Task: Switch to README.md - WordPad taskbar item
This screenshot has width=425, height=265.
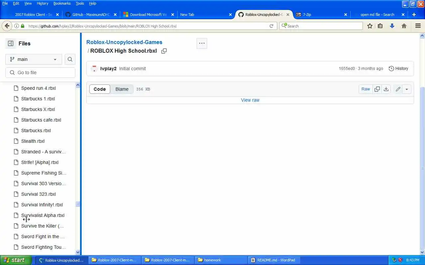Action: pos(275,260)
